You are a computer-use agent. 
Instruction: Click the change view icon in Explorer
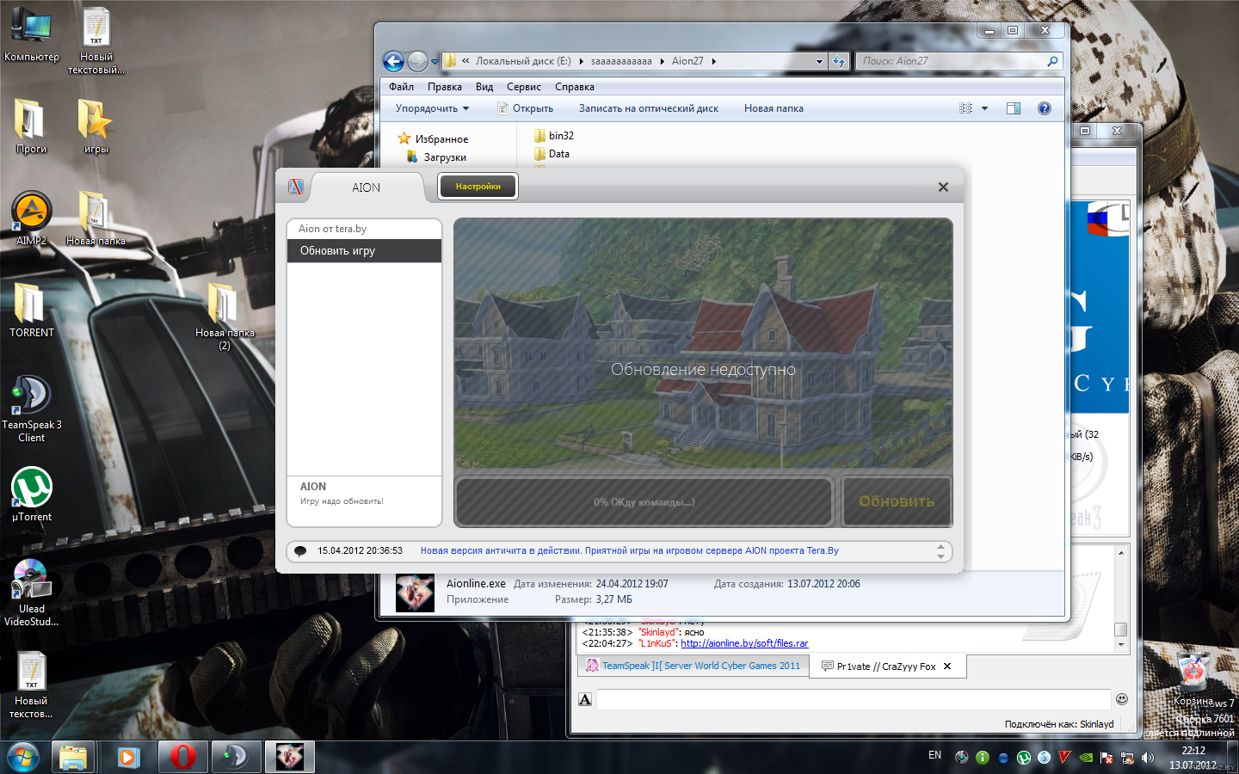(965, 108)
